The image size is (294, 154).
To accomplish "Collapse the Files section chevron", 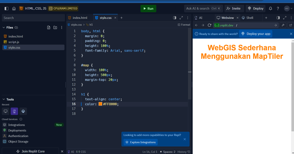I will (x=4, y=28).
